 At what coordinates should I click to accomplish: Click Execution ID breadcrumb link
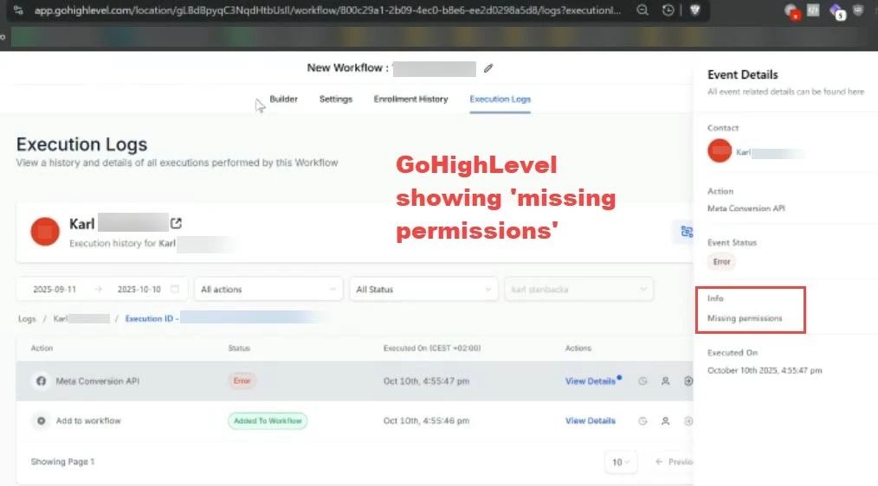[x=152, y=319]
